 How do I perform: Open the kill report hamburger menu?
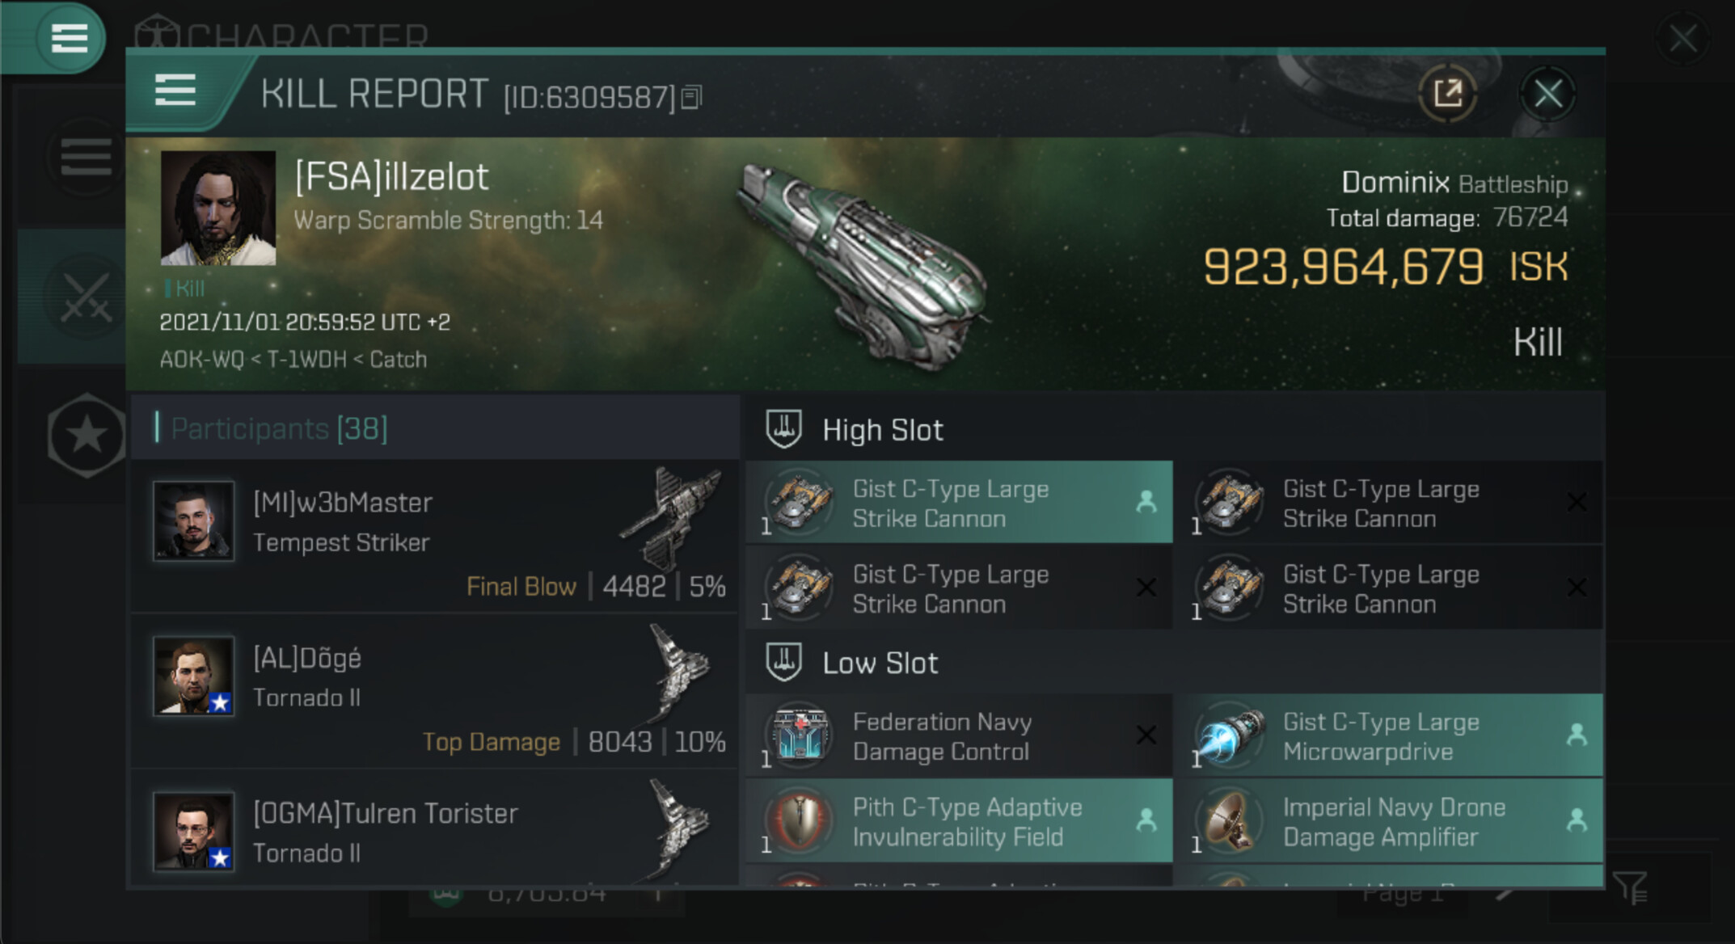point(175,90)
